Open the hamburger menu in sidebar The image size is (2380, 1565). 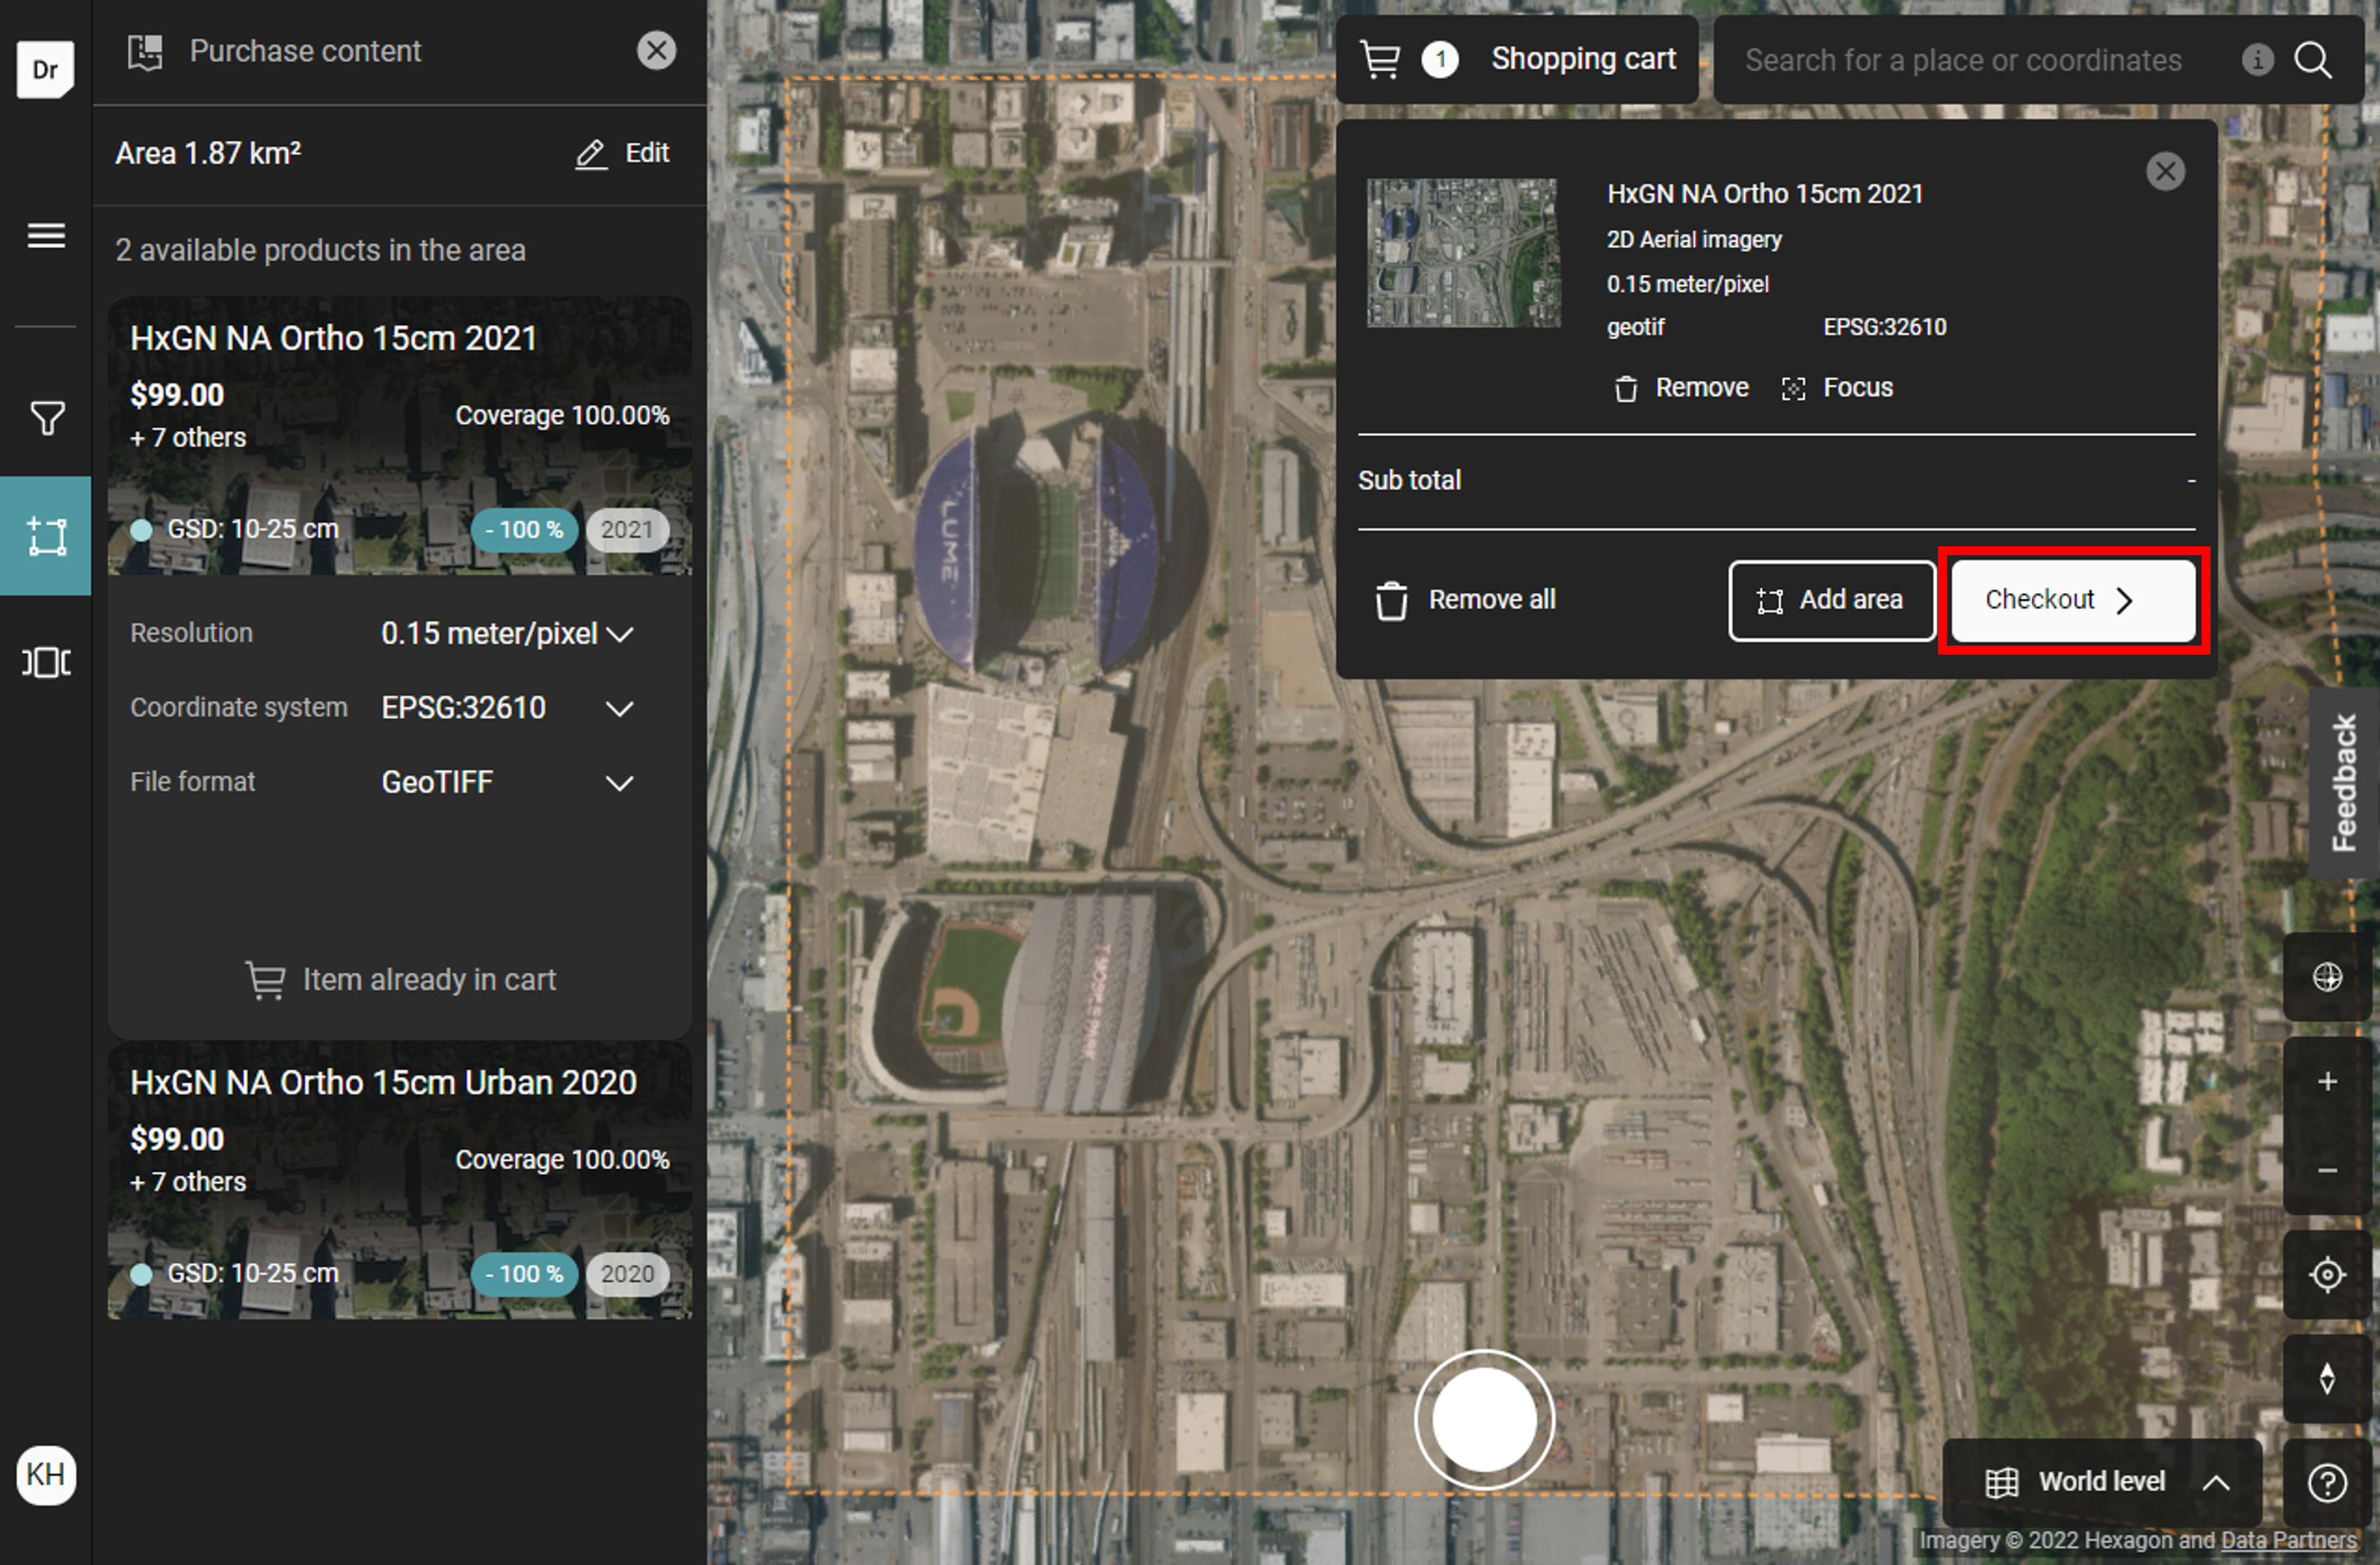click(46, 236)
